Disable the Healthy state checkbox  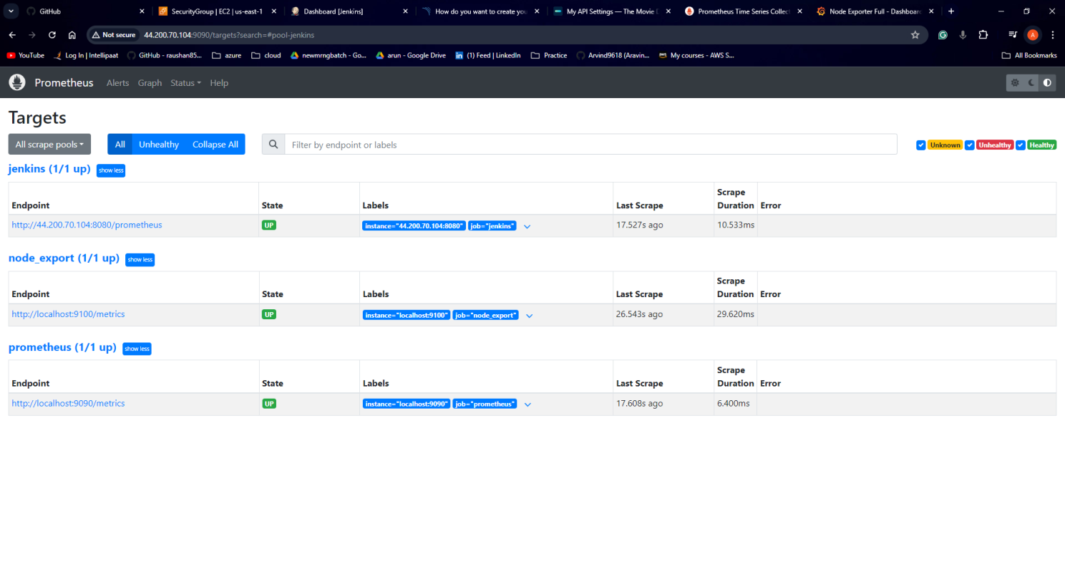pos(1021,145)
